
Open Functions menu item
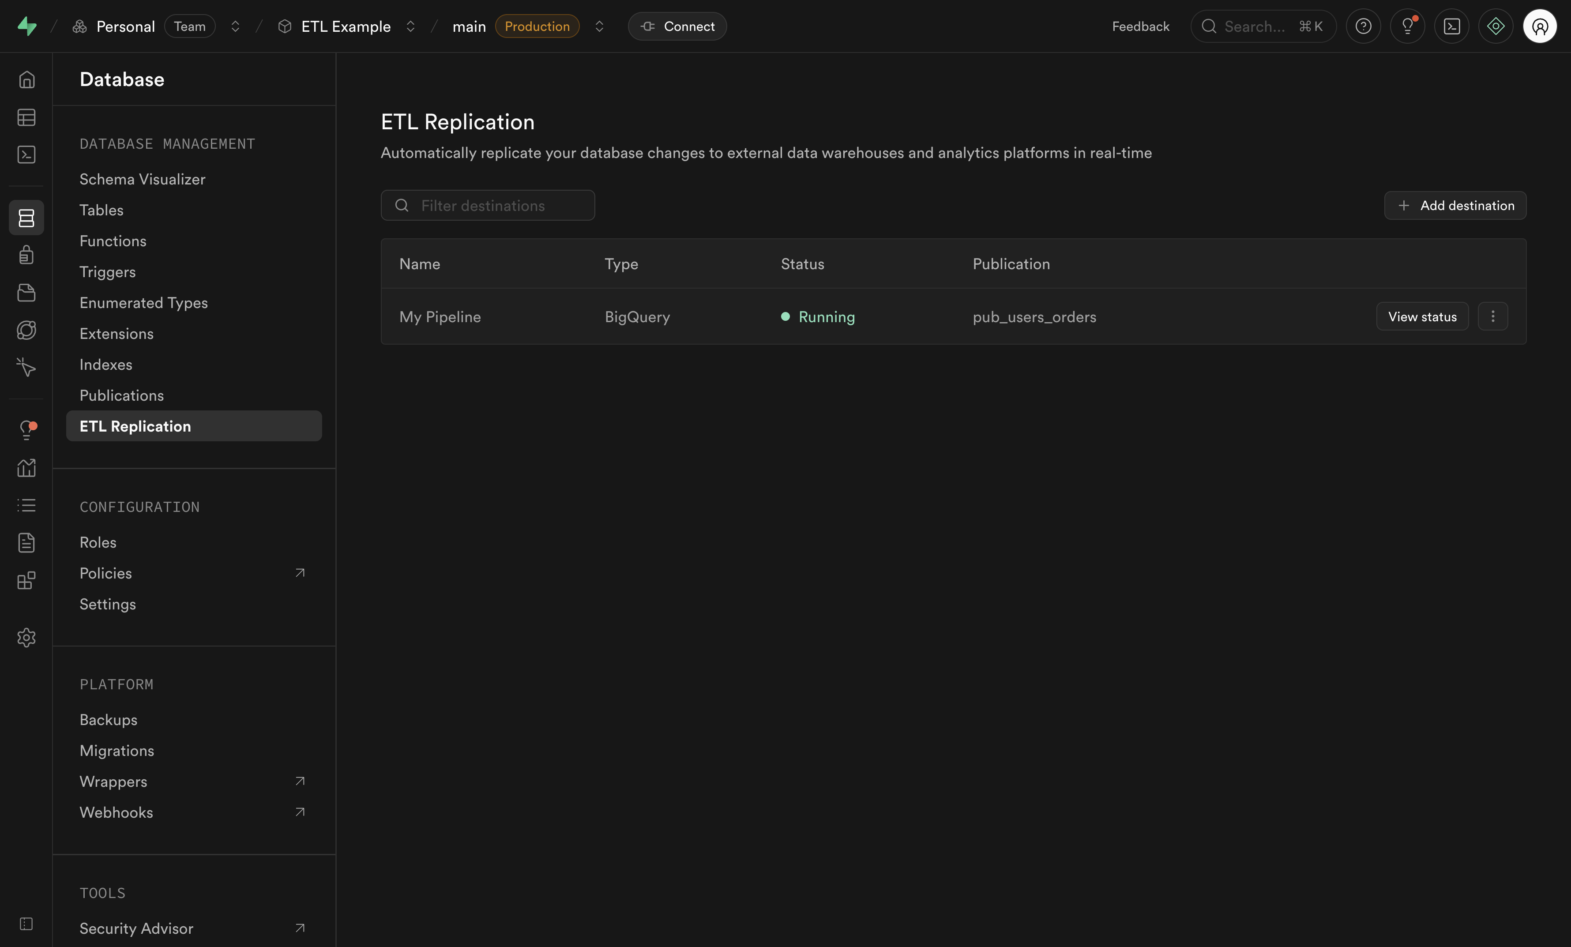point(194,241)
